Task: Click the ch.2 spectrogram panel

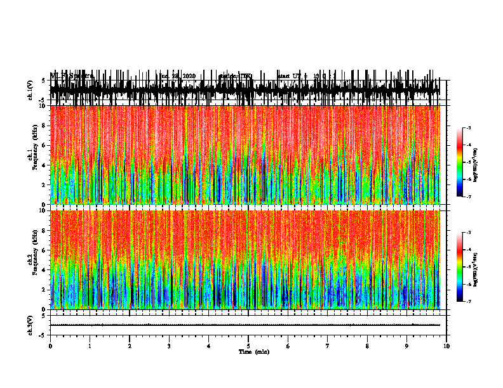Action: tap(245, 260)
